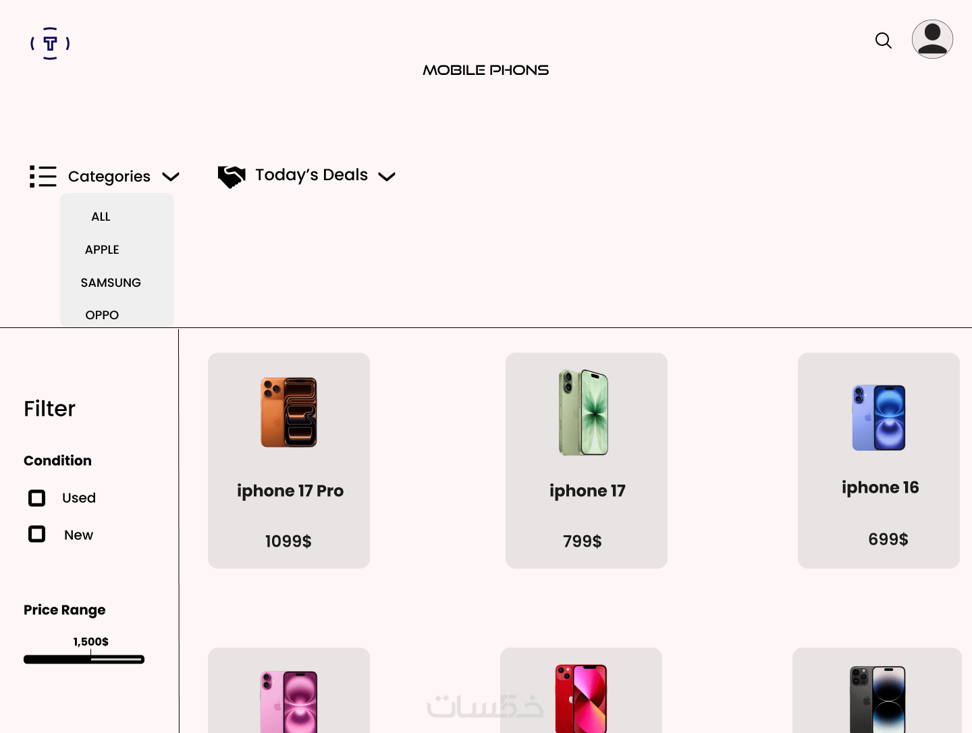This screenshot has height=733, width=972.
Task: Select the orange iPhone 17 Pro image
Action: [289, 412]
